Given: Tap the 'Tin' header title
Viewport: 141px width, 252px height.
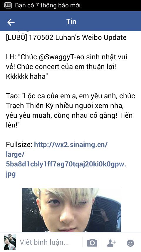Looking at the screenshot, I should [71, 22].
